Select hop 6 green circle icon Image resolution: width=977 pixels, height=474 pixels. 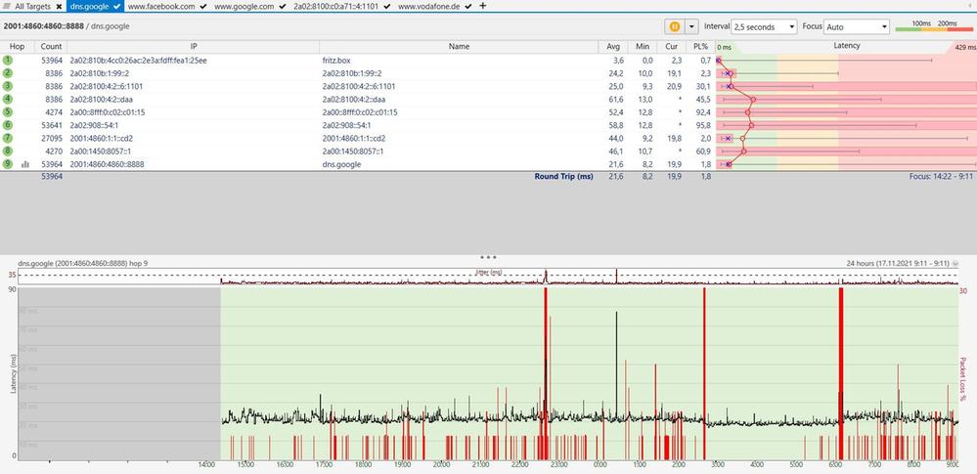(x=8, y=125)
